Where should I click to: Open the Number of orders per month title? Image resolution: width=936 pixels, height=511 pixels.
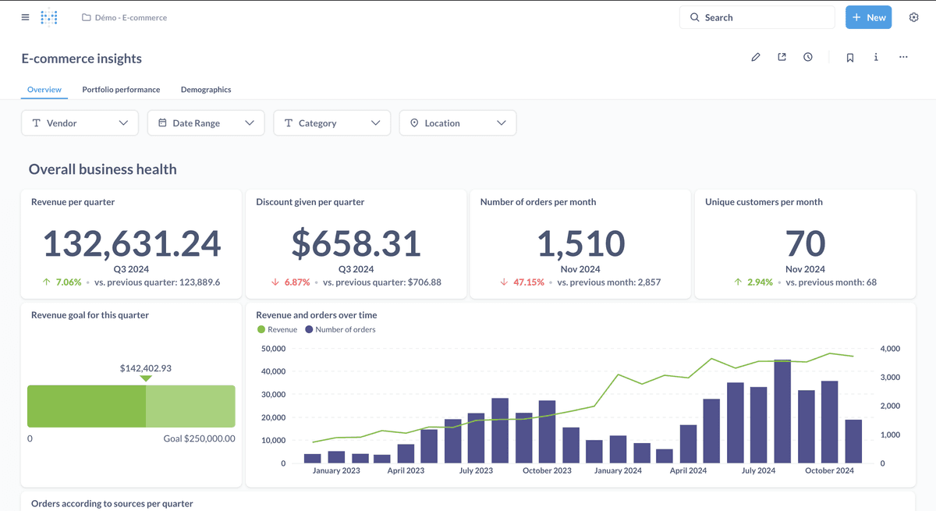click(x=538, y=202)
